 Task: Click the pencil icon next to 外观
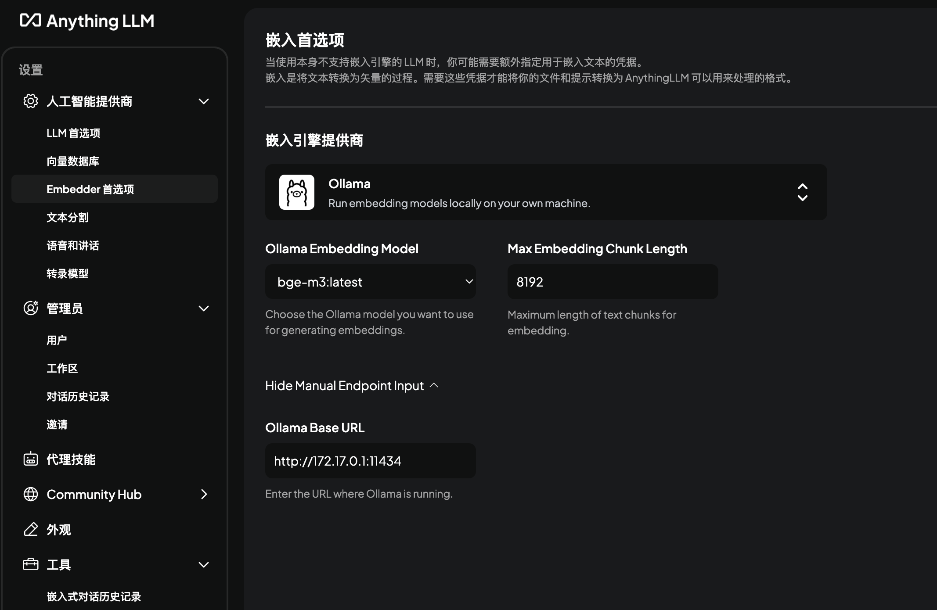point(30,529)
